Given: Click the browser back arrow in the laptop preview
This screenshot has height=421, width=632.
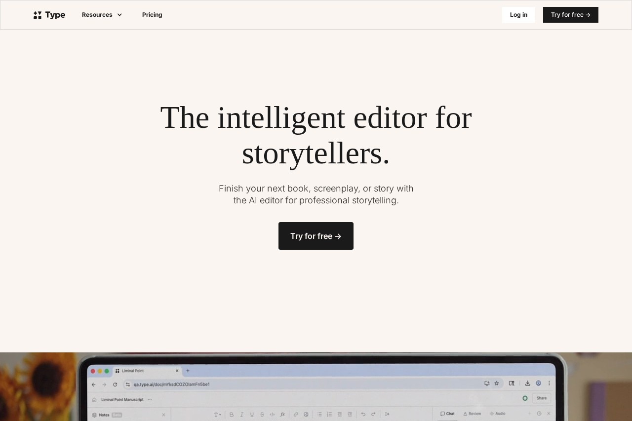Looking at the screenshot, I should pyautogui.click(x=94, y=384).
